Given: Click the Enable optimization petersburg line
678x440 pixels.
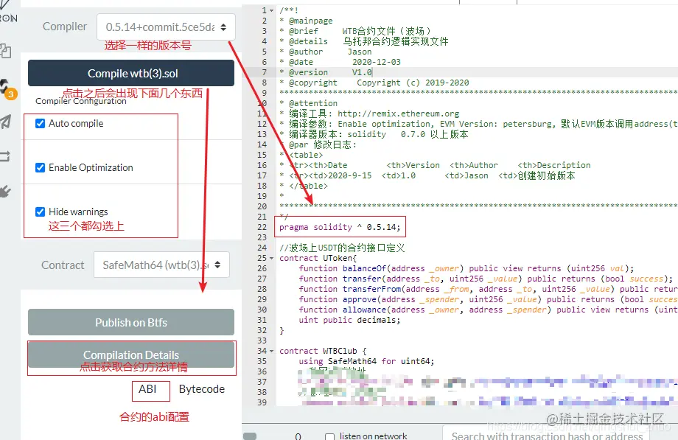Looking at the screenshot, I should 478,124.
